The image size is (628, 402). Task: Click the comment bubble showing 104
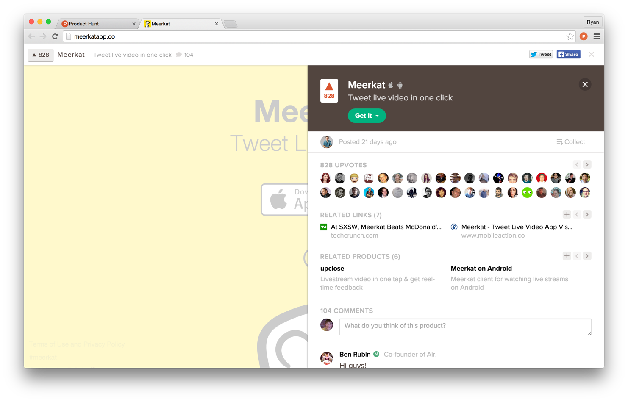point(184,55)
